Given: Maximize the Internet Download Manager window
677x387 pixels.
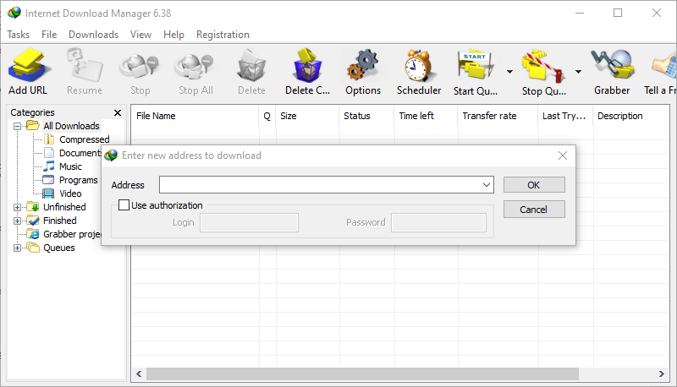Looking at the screenshot, I should click(618, 13).
